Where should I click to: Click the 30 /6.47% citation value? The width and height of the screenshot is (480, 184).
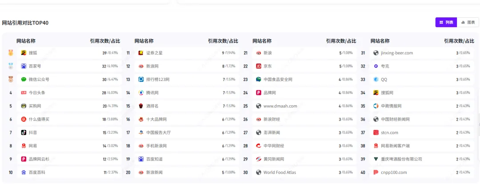[110, 79]
